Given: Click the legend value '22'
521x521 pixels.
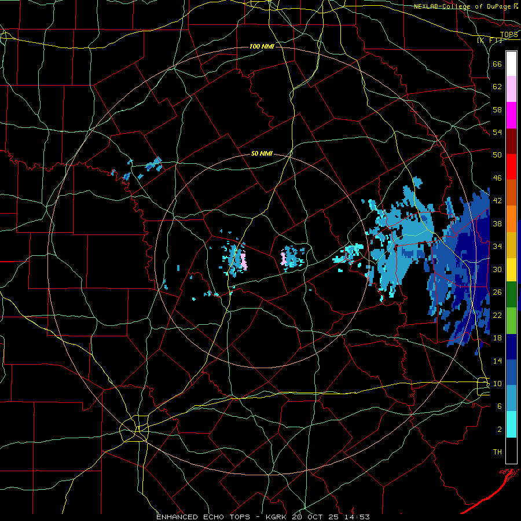Looking at the screenshot, I should pyautogui.click(x=497, y=315).
